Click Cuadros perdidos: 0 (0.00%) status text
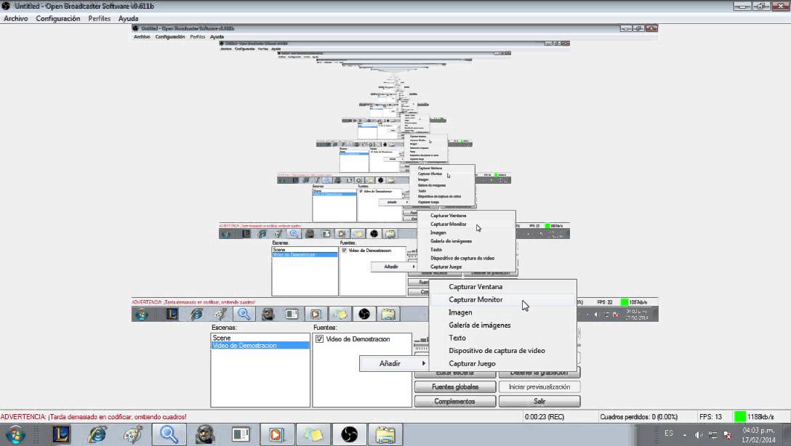The image size is (791, 446). coord(638,417)
